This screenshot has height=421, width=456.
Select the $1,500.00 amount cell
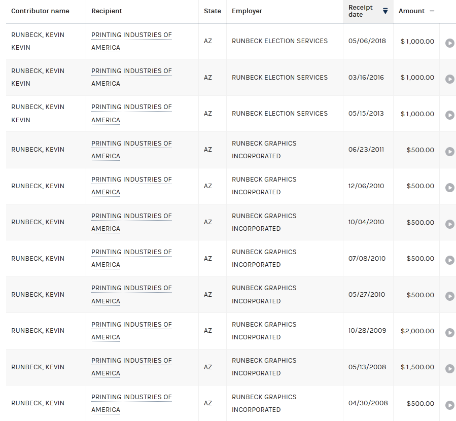417,367
